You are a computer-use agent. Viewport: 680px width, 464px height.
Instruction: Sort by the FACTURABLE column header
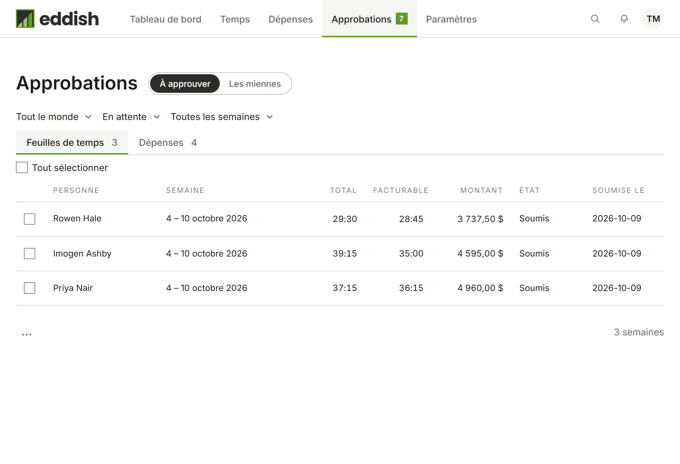click(401, 190)
